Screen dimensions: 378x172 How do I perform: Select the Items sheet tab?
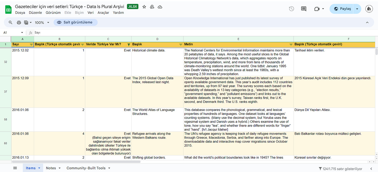coord(31,168)
